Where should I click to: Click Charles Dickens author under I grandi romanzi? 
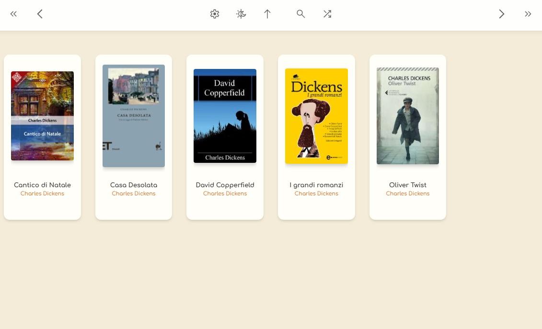pos(316,193)
